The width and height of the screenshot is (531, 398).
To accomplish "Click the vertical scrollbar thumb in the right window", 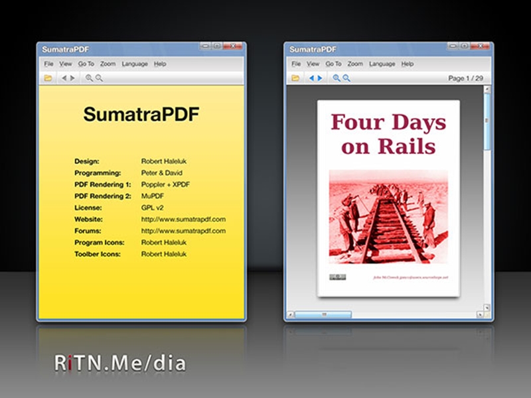I will point(487,121).
